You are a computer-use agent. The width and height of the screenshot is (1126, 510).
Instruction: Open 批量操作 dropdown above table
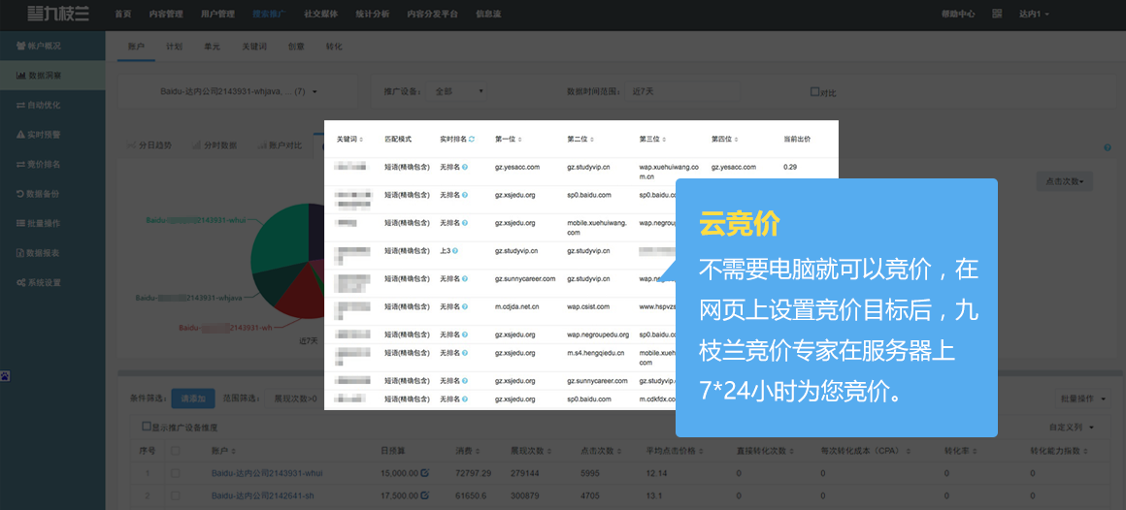1082,398
